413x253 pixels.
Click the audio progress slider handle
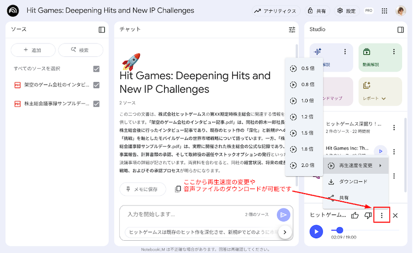[x=340, y=230]
